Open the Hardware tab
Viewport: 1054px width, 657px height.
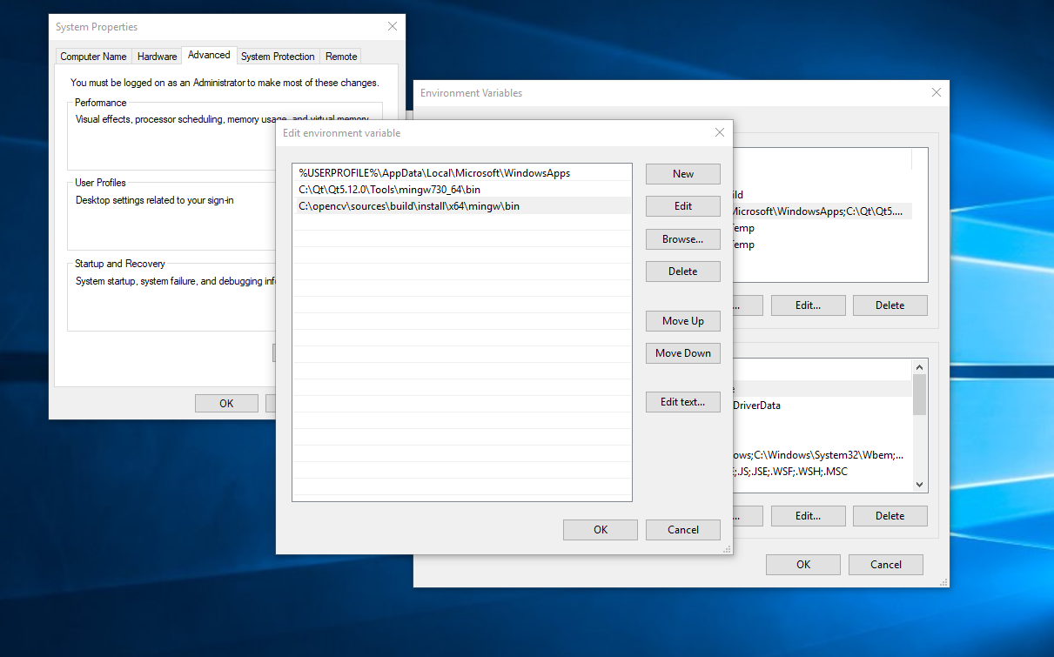pos(157,57)
